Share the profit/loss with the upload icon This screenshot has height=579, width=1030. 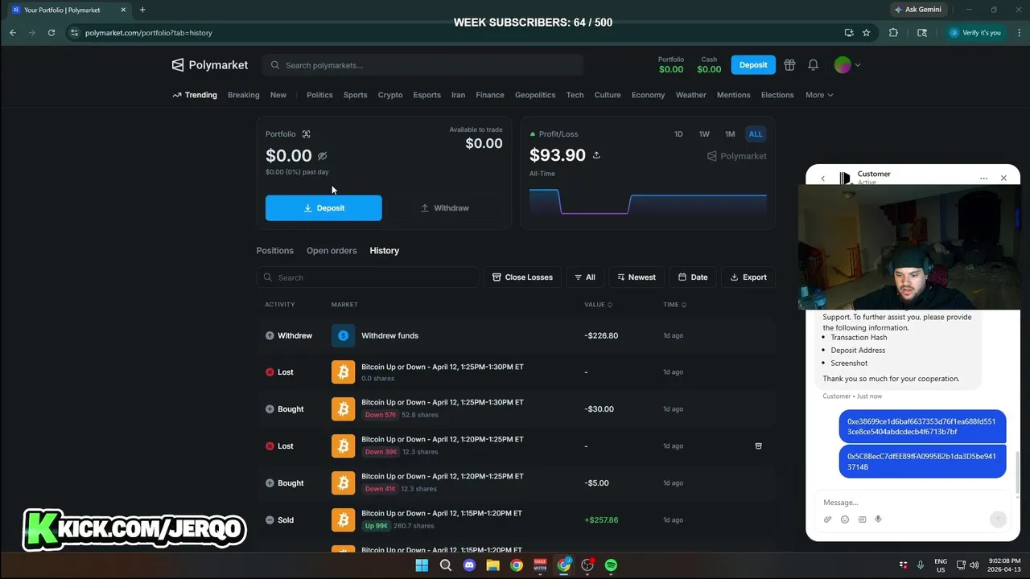(x=596, y=155)
